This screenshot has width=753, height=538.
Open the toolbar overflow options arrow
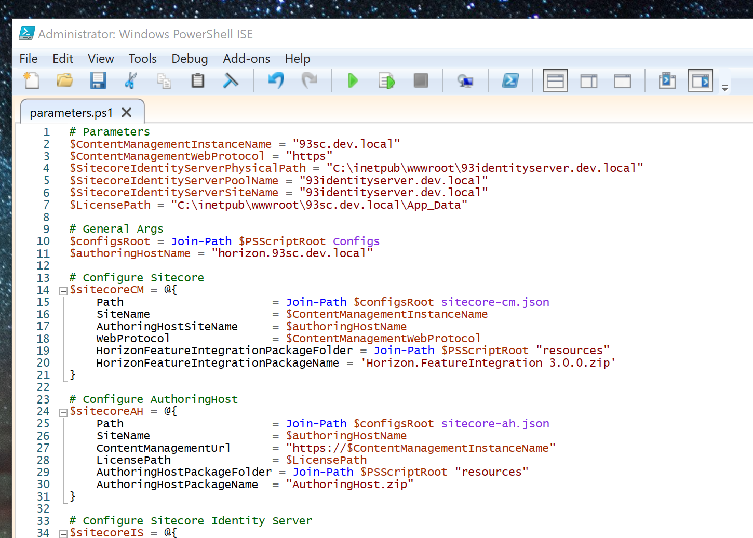[x=725, y=88]
